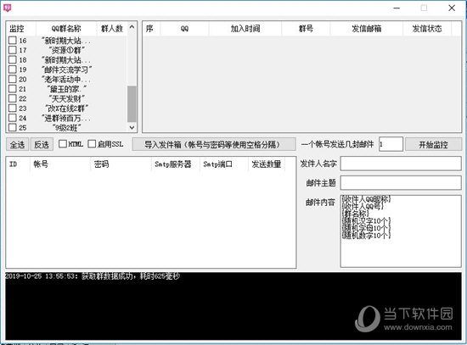The image size is (467, 345).
Task: Click the 发信邮箱 column header
Action: [366, 29]
